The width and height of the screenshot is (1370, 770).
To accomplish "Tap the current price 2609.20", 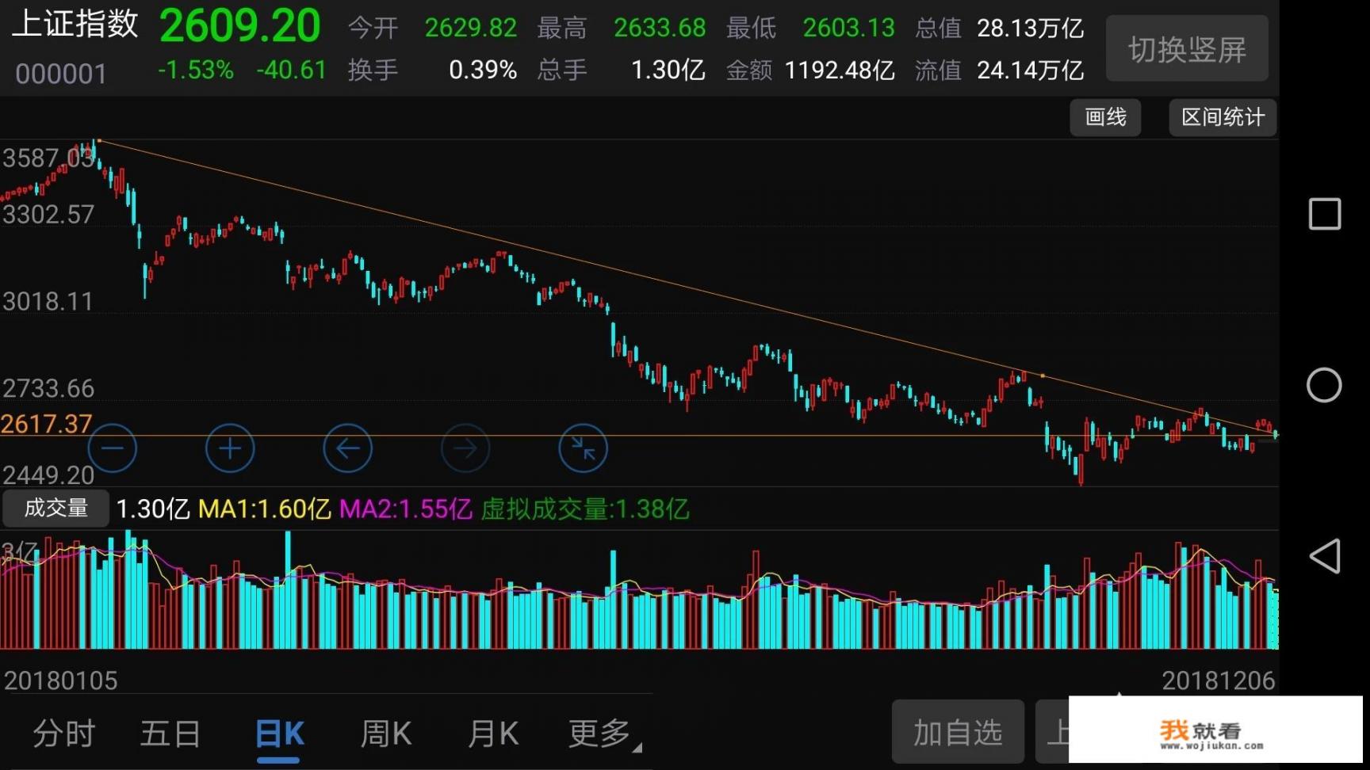I will [x=239, y=26].
